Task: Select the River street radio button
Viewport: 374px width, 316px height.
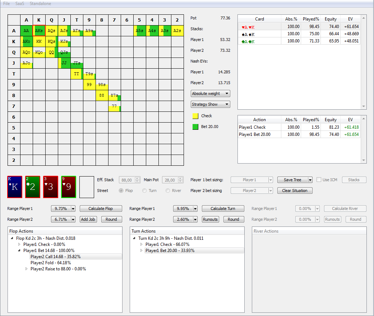Action: (x=168, y=191)
